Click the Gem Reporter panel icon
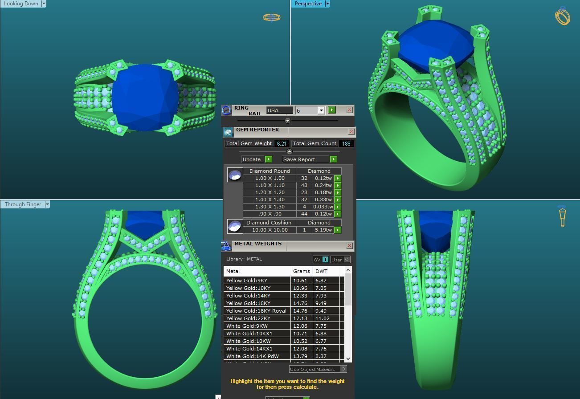Viewport: 580px width, 399px height. click(x=228, y=132)
